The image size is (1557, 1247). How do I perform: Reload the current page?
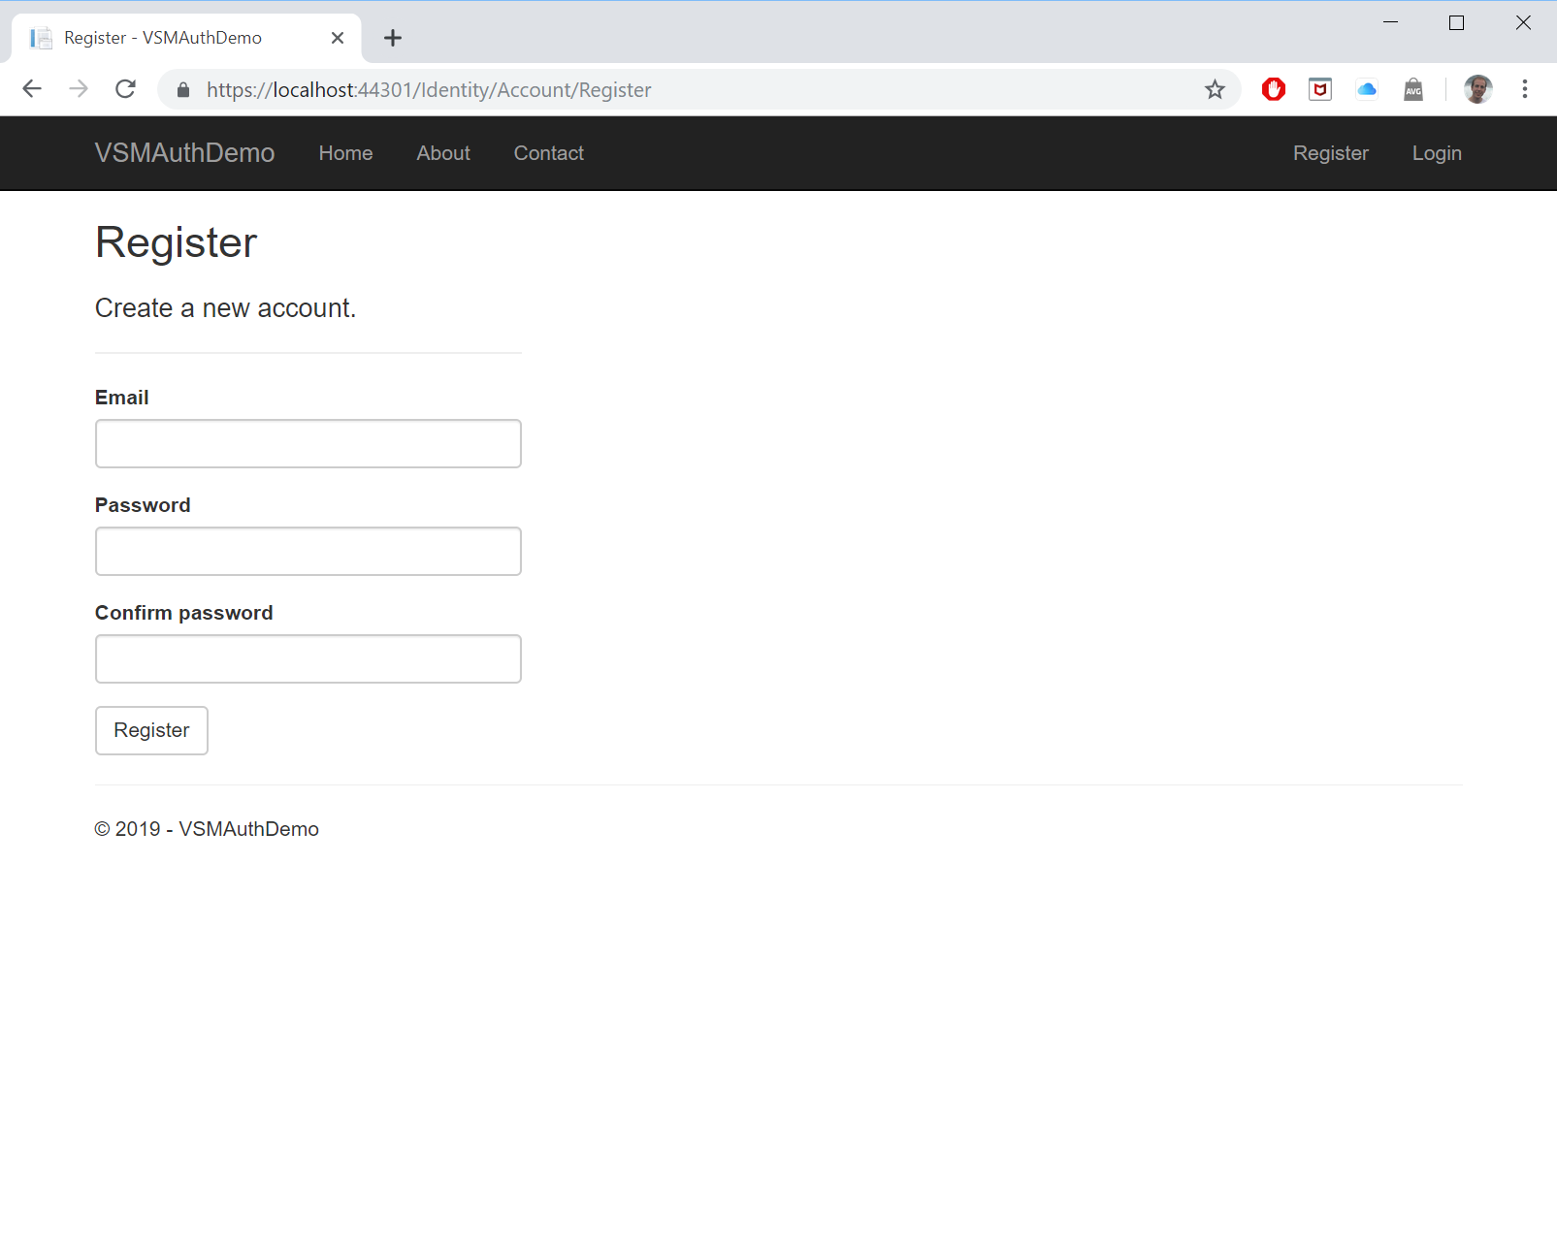125,89
